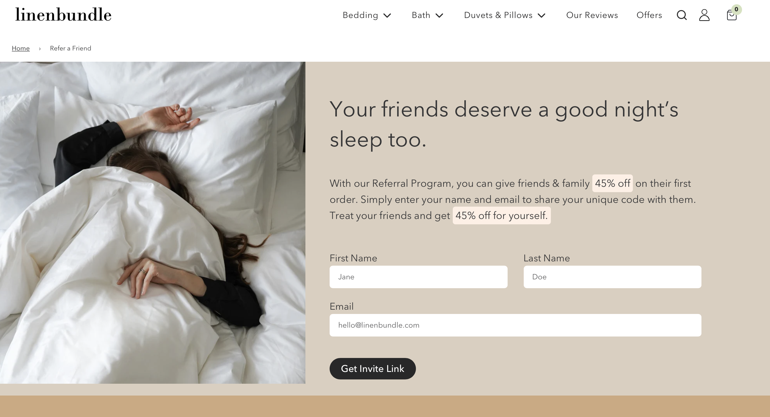Expand the Bedding dropdown chevron
Image resolution: width=770 pixels, height=417 pixels.
point(387,16)
